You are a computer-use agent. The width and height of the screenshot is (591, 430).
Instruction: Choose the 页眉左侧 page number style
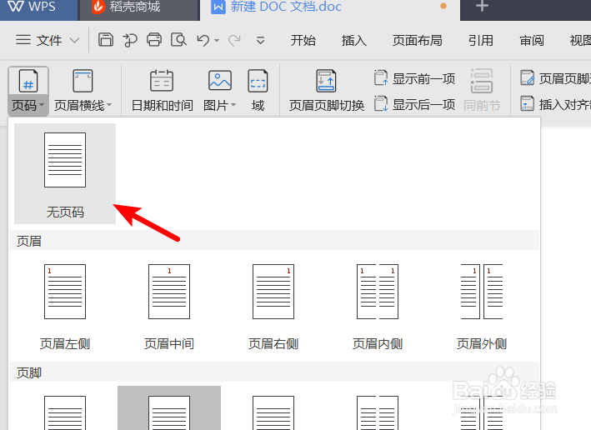tap(65, 307)
